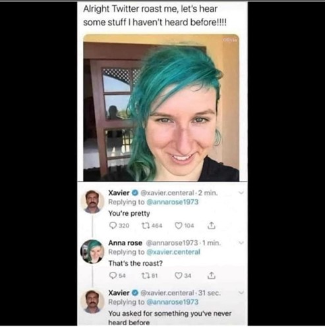Open options chevron on Xavier's first reply
The width and height of the screenshot is (325, 329).
coord(241,193)
